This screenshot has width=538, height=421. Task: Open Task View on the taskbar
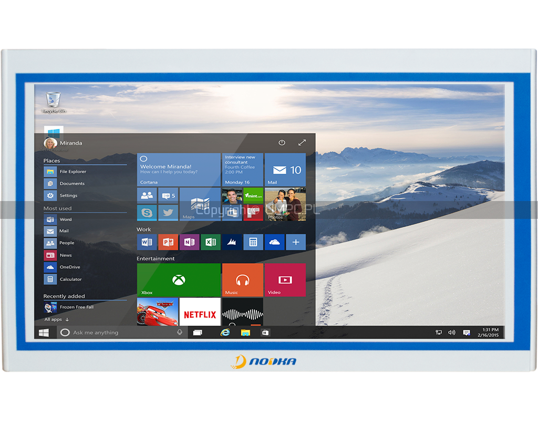click(198, 333)
